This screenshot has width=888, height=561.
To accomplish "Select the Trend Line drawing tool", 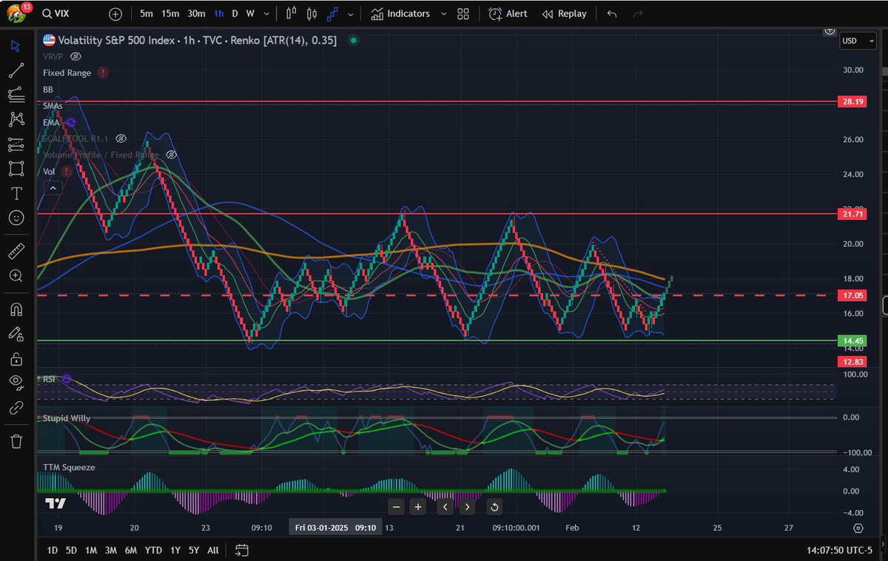I will click(x=16, y=70).
